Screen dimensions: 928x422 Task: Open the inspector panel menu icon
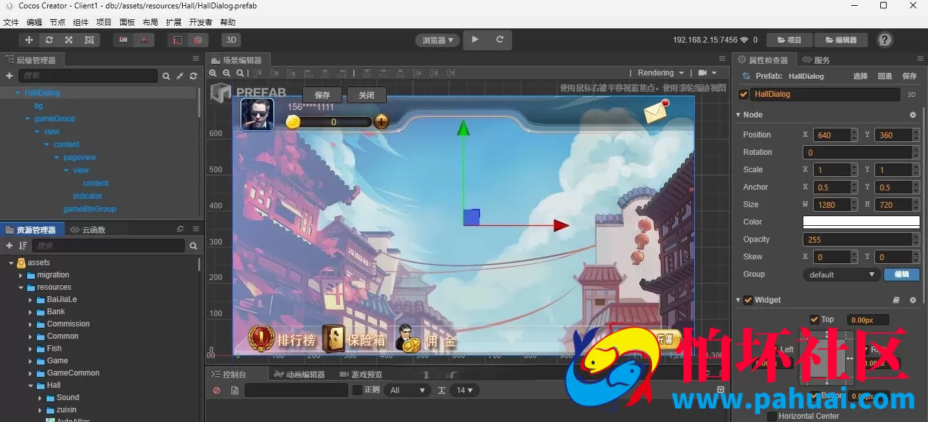(x=920, y=59)
